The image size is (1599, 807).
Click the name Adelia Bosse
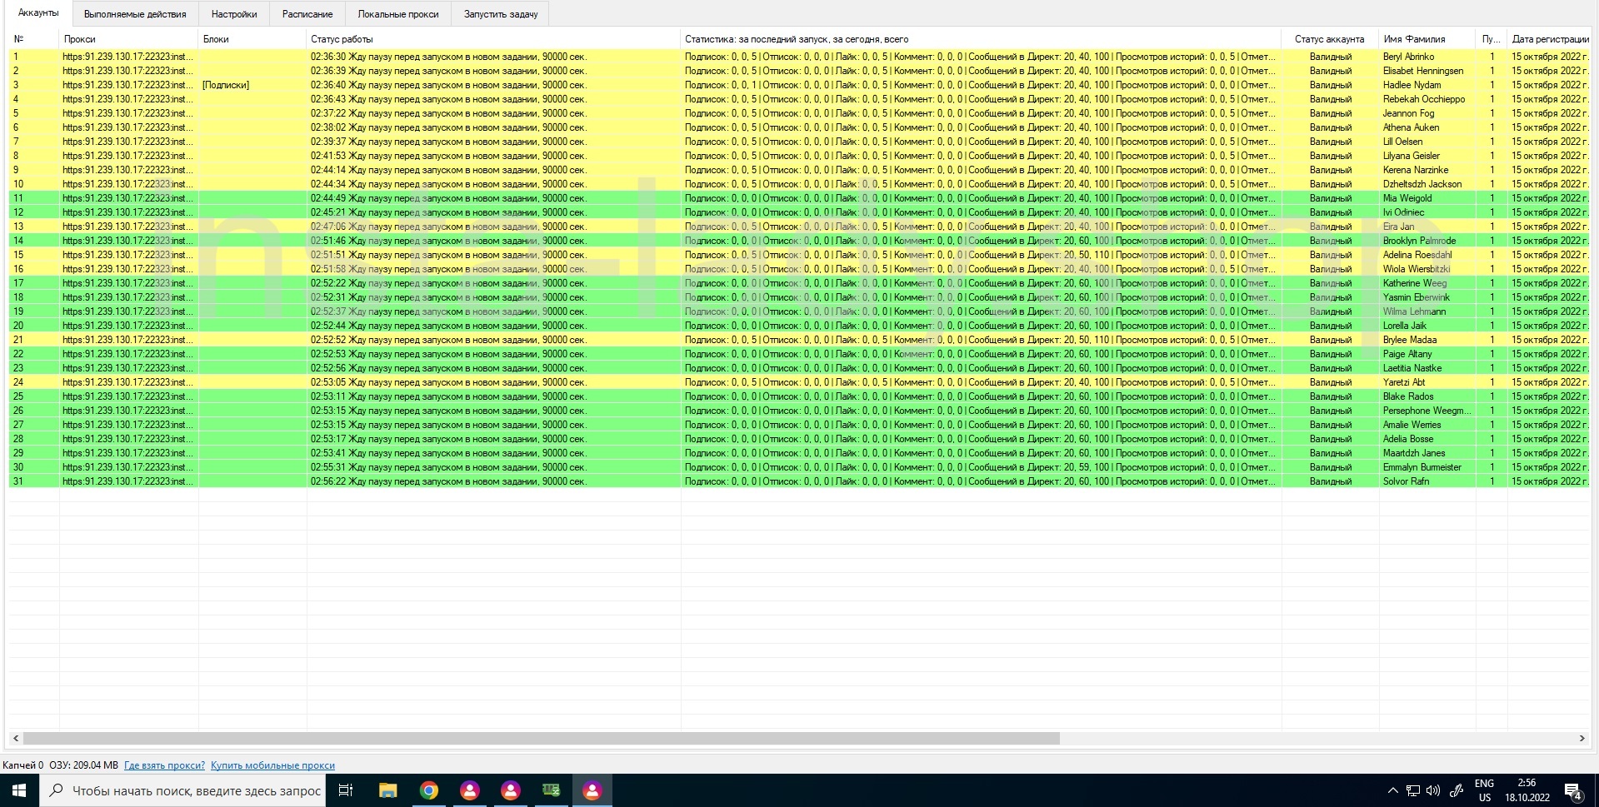click(1408, 439)
